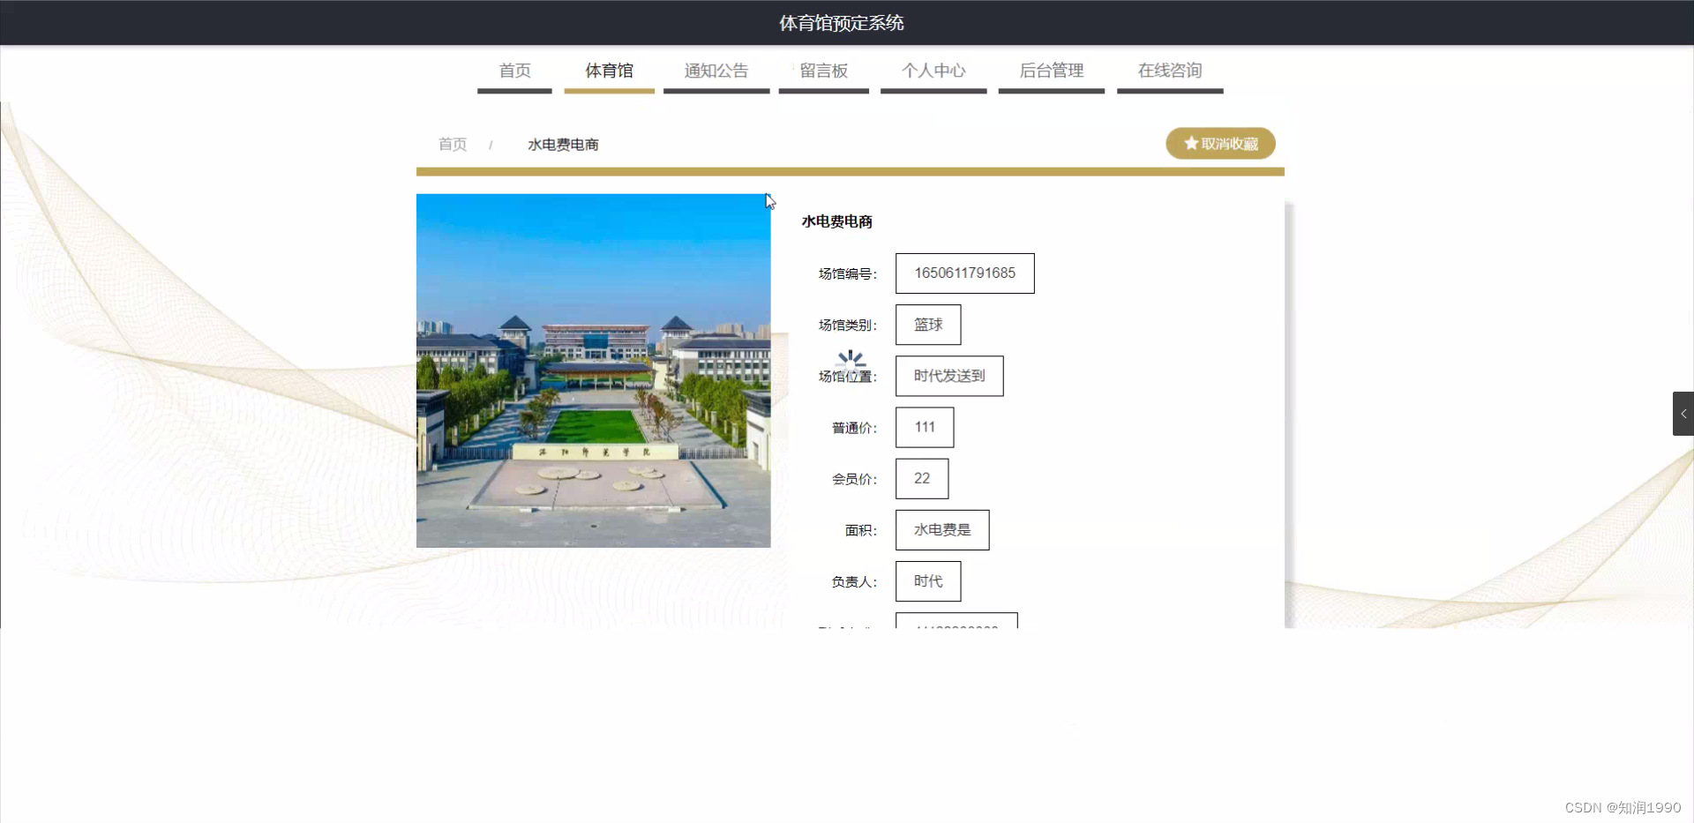The width and height of the screenshot is (1694, 823).
Task: Click the 负责人 field showing 时代
Action: click(x=927, y=581)
